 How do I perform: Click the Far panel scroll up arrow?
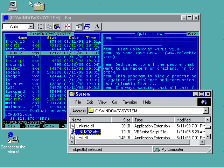point(99,42)
